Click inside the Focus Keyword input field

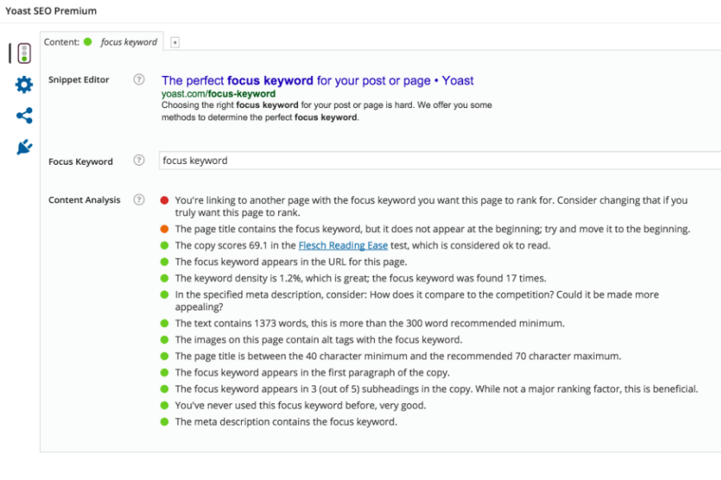coord(440,160)
